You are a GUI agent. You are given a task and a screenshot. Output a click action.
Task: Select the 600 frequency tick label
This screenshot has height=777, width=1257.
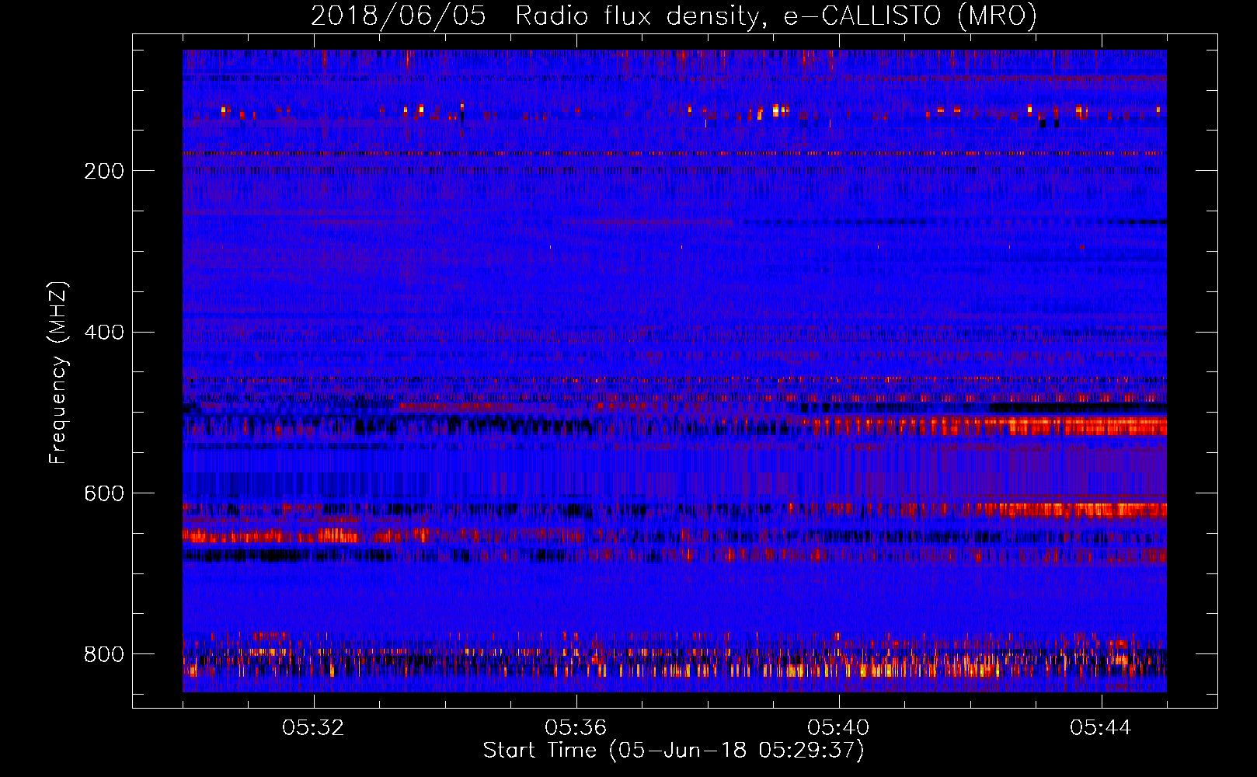click(104, 493)
